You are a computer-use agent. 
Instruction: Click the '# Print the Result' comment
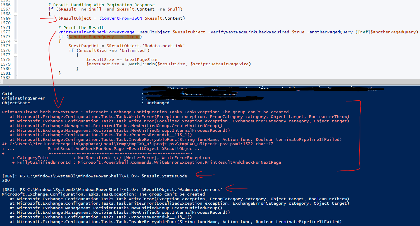click(81, 28)
